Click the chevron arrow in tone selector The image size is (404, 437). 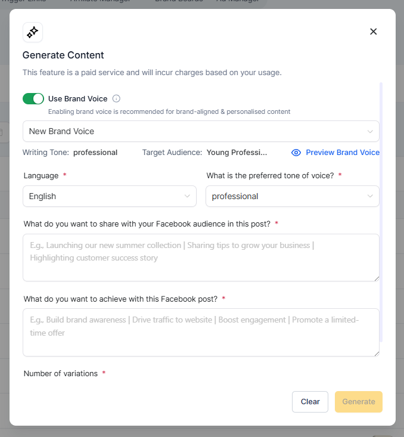(370, 196)
